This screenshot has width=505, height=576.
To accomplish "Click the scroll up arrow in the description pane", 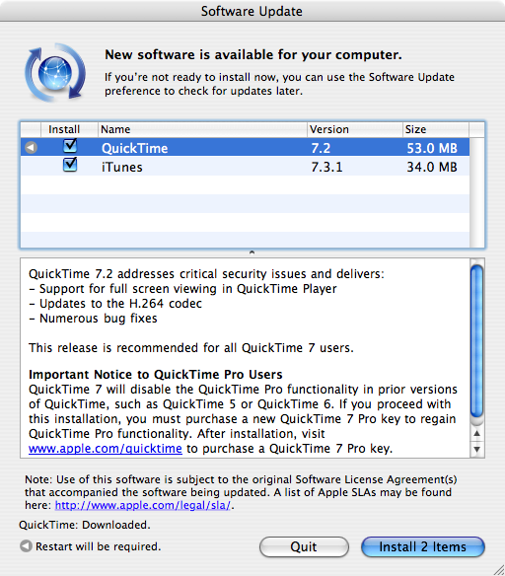I will coord(477,434).
